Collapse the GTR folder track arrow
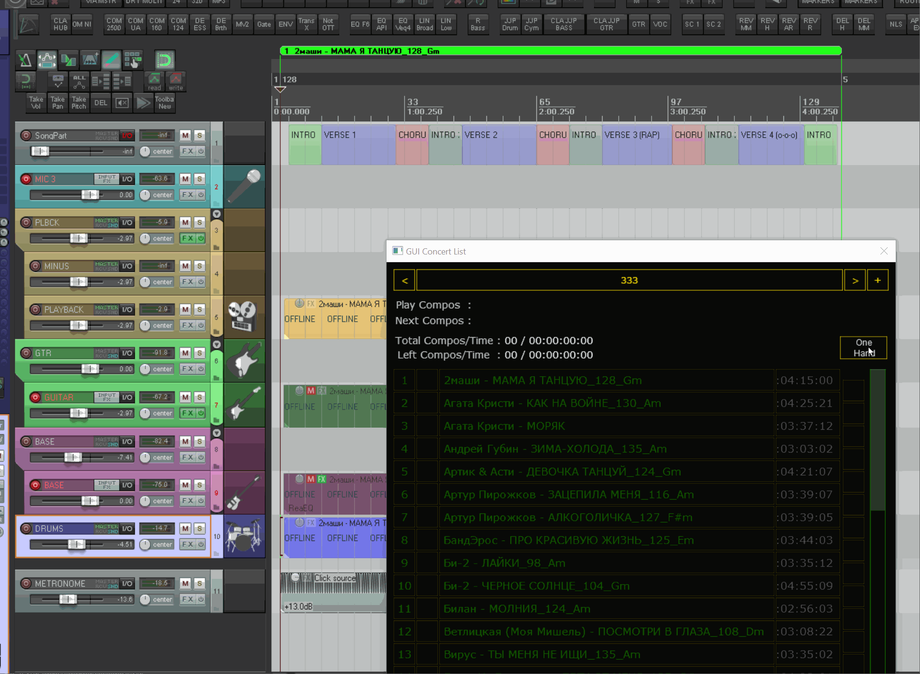Screen dimensions: 920x674 coord(217,344)
